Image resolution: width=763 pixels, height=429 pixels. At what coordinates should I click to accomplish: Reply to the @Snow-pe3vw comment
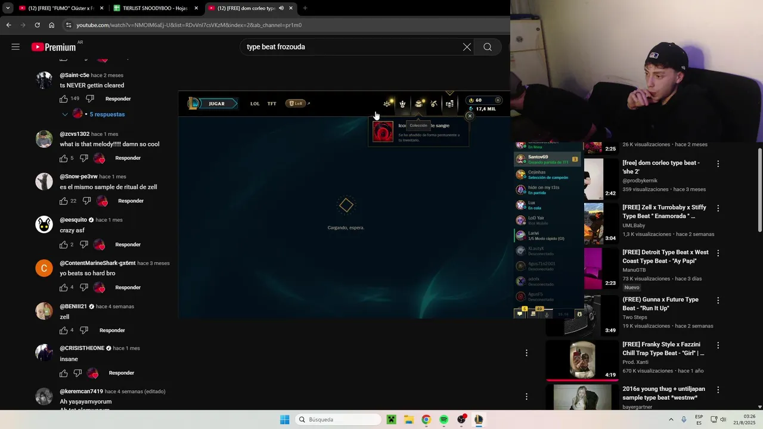pos(131,201)
